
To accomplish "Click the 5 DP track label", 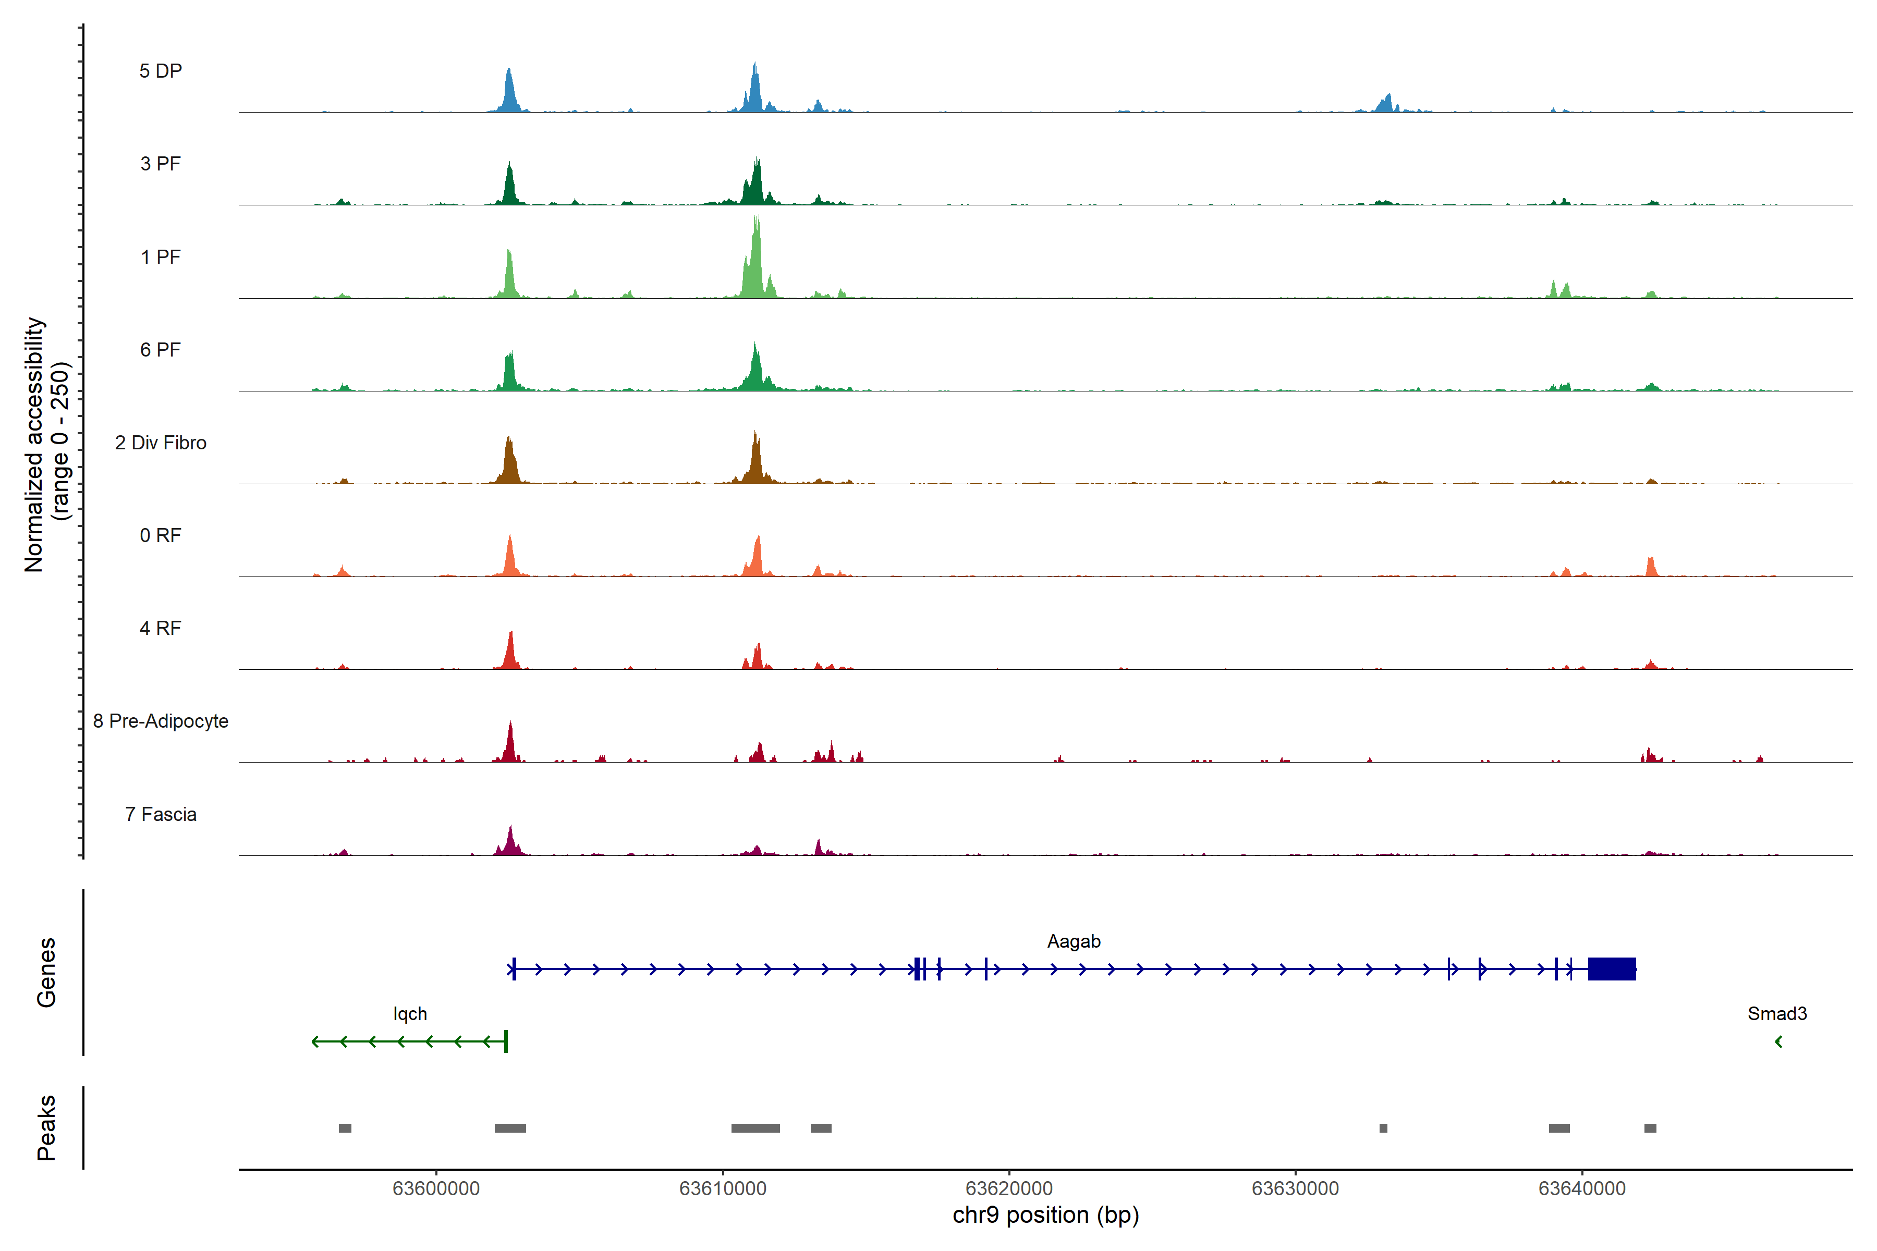I will [x=161, y=71].
